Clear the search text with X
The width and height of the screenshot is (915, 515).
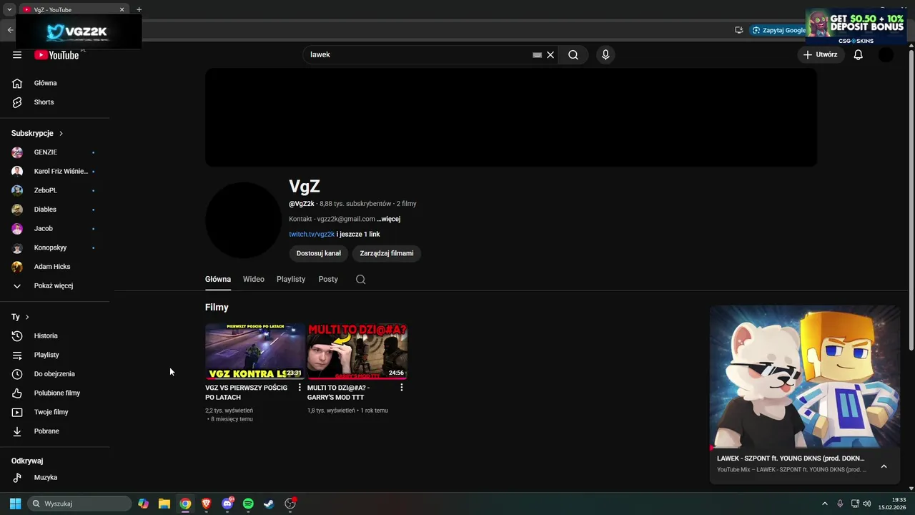click(550, 55)
